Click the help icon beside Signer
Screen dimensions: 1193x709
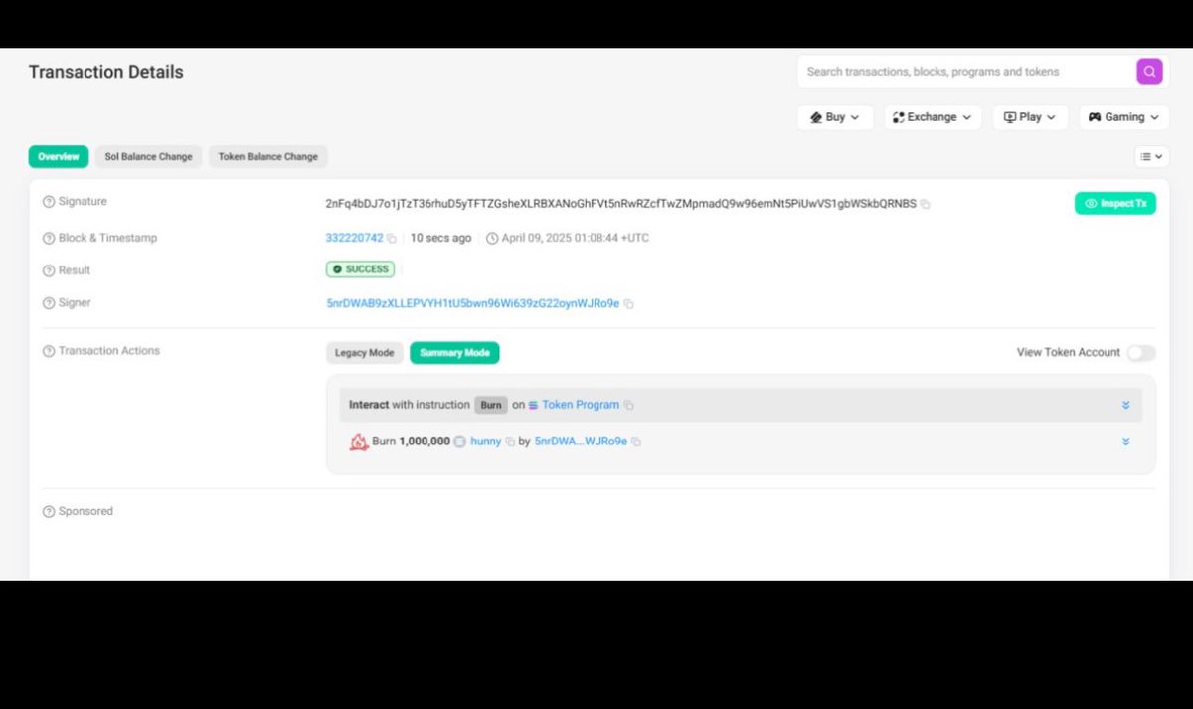[49, 303]
